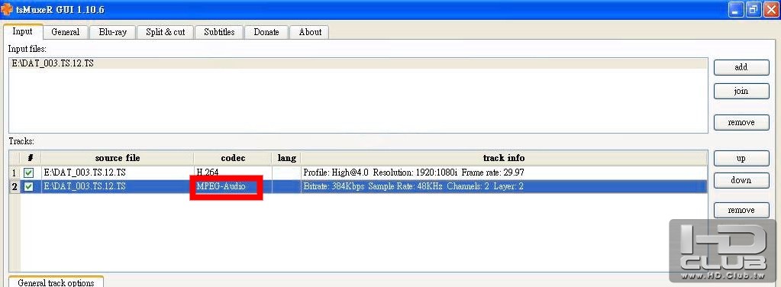Move the track down

point(741,180)
